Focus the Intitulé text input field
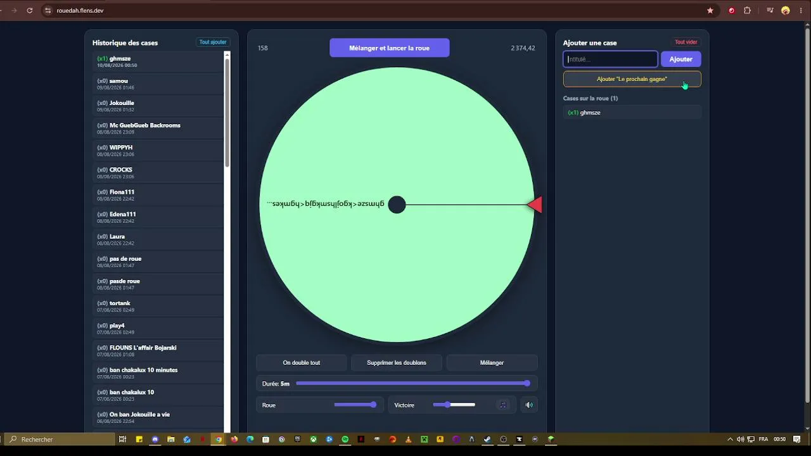Screen dimensions: 811x456 (x=611, y=59)
